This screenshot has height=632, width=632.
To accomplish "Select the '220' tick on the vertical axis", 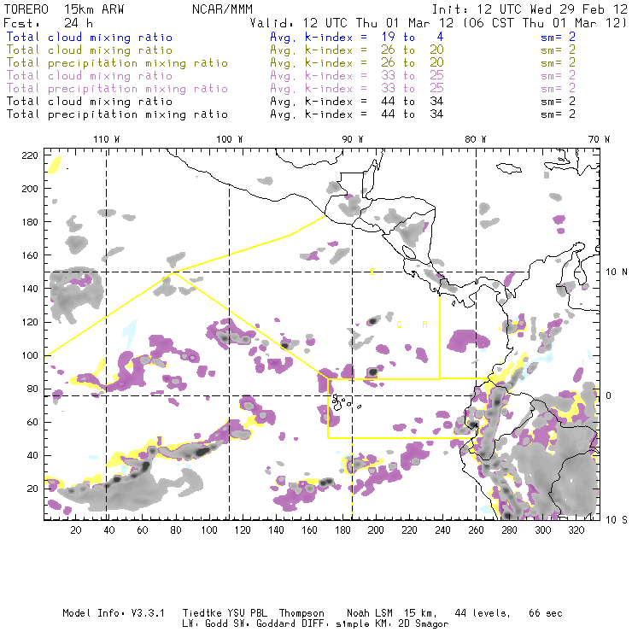I will point(30,155).
